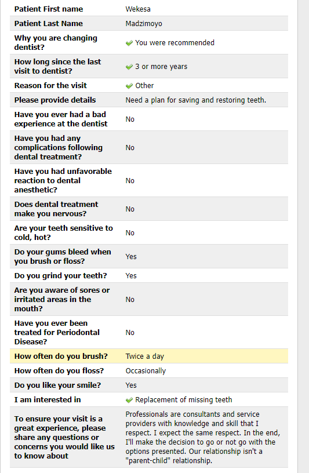Click the Yes answer for like your smile
This screenshot has width=309, height=473.
(x=131, y=385)
